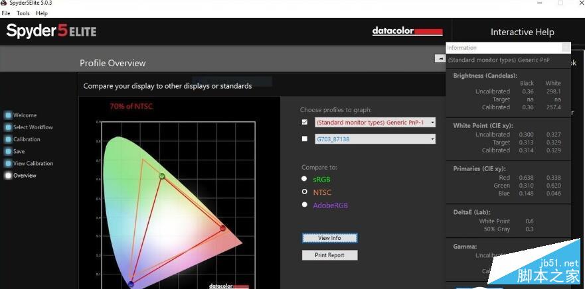
Task: Minimize the Spyder5Elite window
Action: [540, 3]
